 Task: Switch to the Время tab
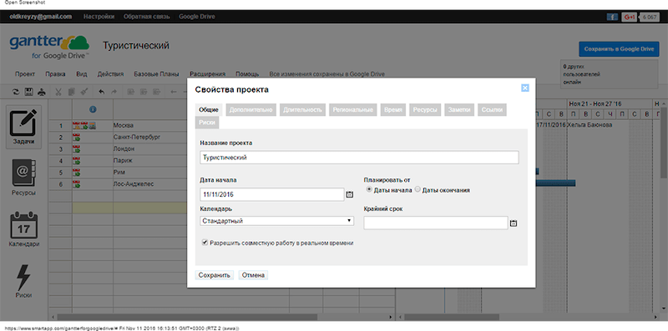tap(392, 110)
